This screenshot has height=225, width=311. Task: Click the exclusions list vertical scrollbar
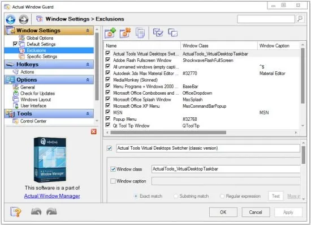point(303,75)
